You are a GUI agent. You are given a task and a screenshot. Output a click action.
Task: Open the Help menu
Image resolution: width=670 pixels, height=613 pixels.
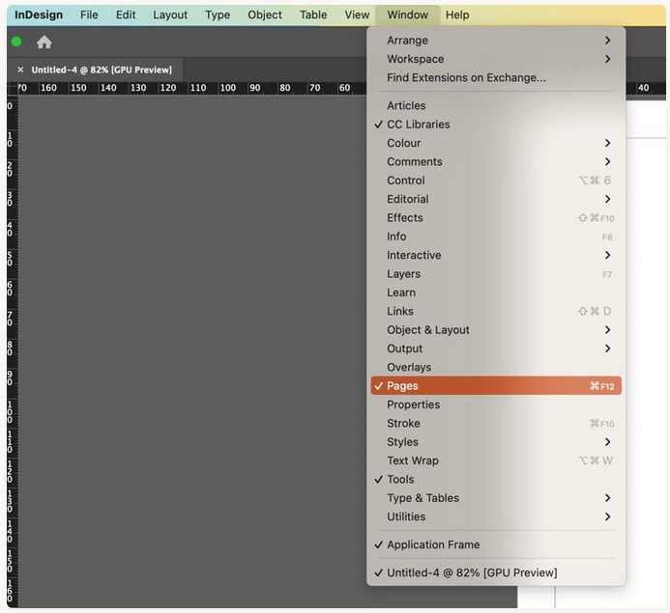tap(457, 14)
